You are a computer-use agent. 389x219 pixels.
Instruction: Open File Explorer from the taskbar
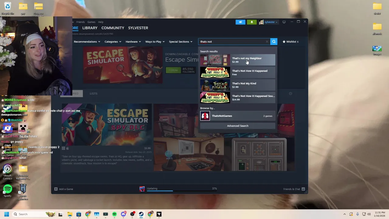click(70, 214)
